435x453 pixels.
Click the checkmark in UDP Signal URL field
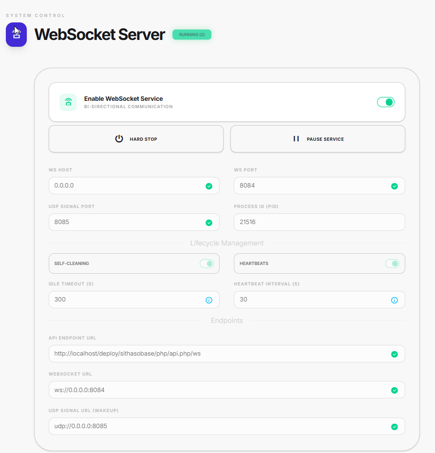click(x=395, y=427)
